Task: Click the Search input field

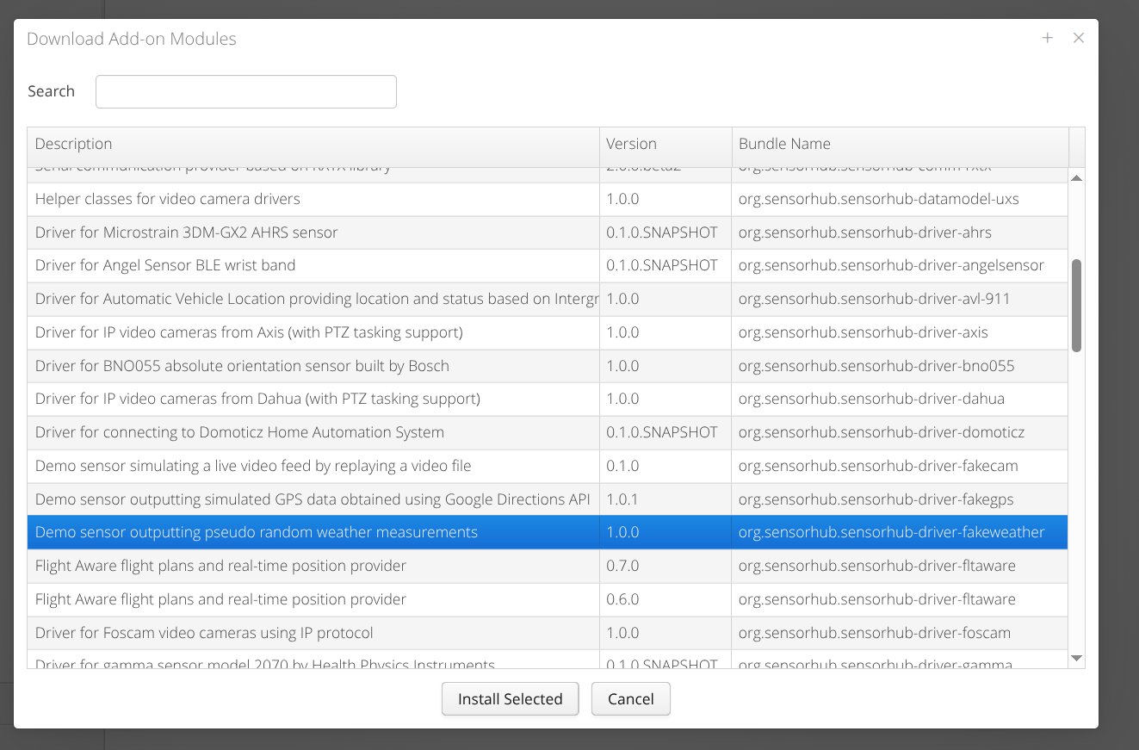Action: pos(246,92)
